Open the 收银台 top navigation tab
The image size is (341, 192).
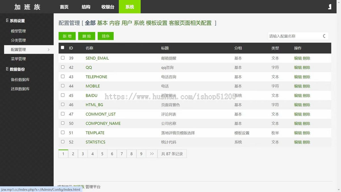tap(108, 7)
